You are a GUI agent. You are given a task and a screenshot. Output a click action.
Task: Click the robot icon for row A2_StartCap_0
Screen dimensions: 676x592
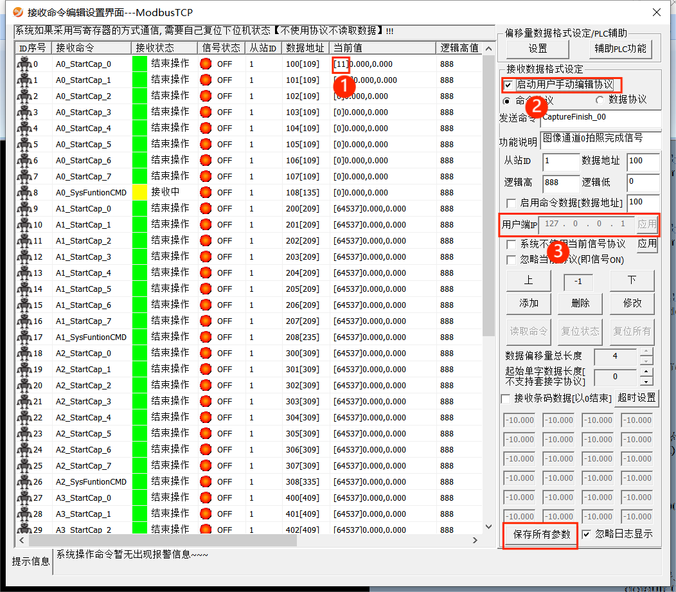click(x=24, y=353)
